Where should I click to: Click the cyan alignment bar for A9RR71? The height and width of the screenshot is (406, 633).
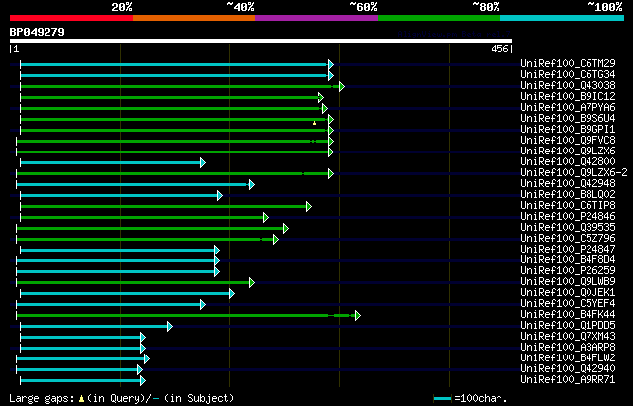[80, 381]
